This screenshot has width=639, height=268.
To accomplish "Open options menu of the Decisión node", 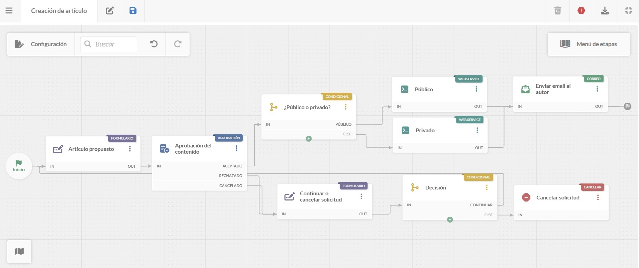I will tap(487, 187).
